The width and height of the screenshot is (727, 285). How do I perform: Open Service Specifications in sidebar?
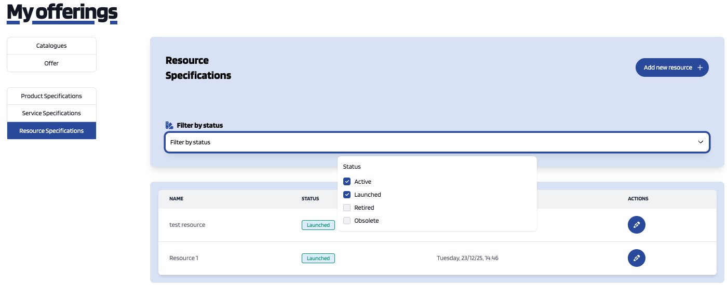[x=51, y=113]
